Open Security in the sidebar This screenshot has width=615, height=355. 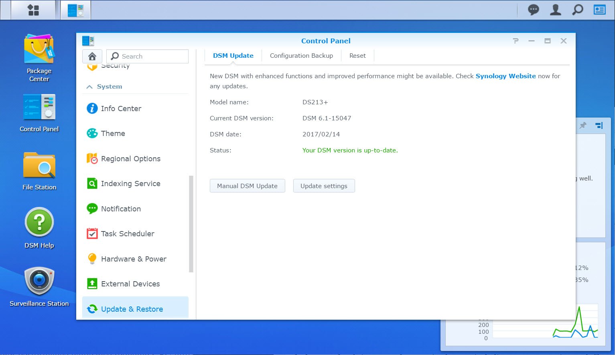135,67
